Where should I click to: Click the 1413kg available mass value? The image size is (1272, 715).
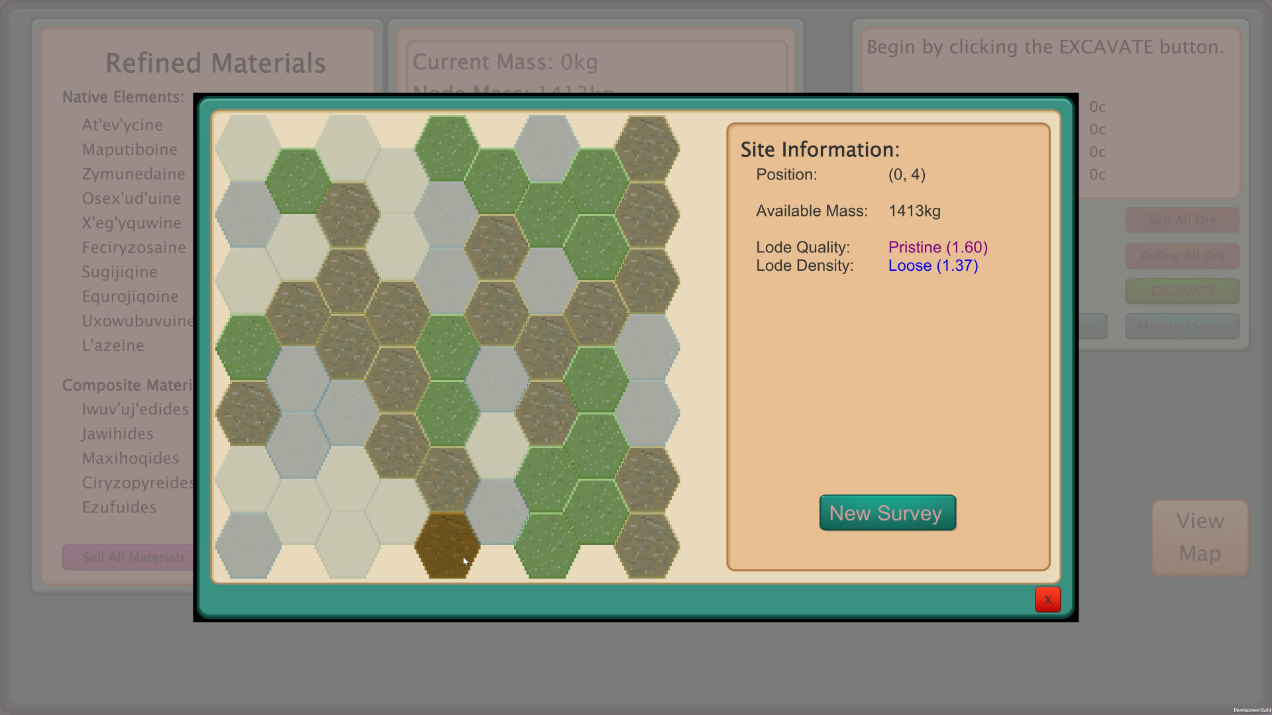(x=914, y=211)
